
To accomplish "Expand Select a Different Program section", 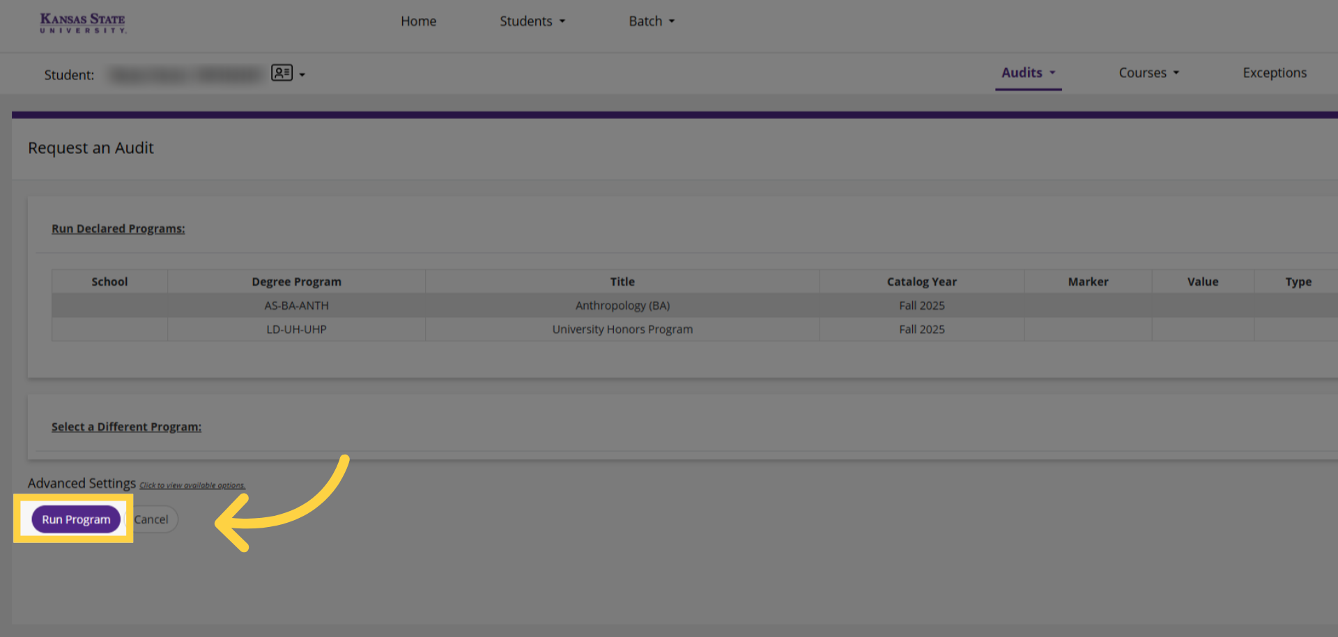I will [x=126, y=427].
